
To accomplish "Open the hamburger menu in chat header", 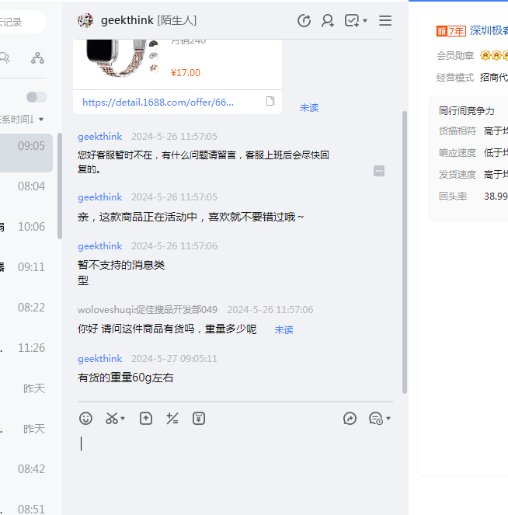I will tap(385, 21).
